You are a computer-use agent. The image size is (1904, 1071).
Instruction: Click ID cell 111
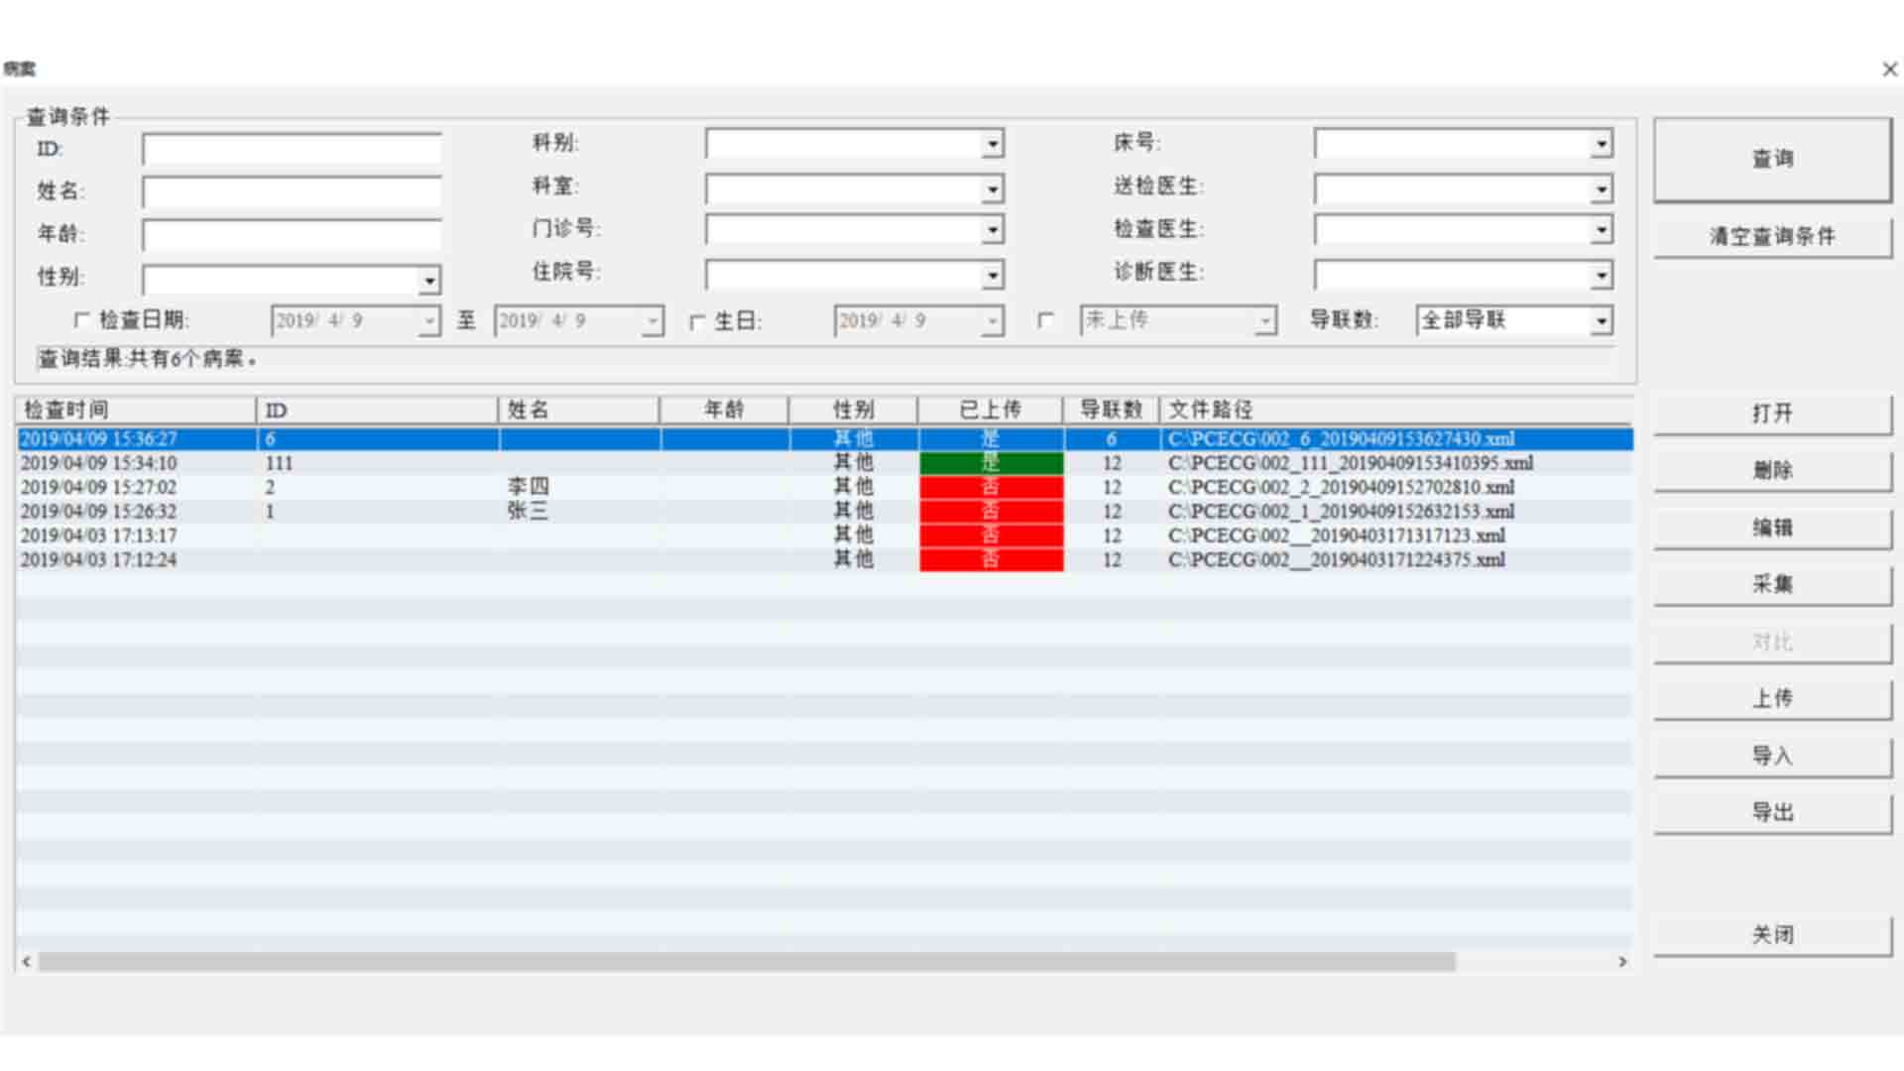point(280,463)
